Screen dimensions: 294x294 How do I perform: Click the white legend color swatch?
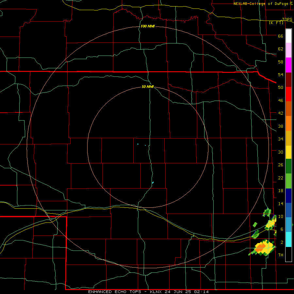coord(288,36)
